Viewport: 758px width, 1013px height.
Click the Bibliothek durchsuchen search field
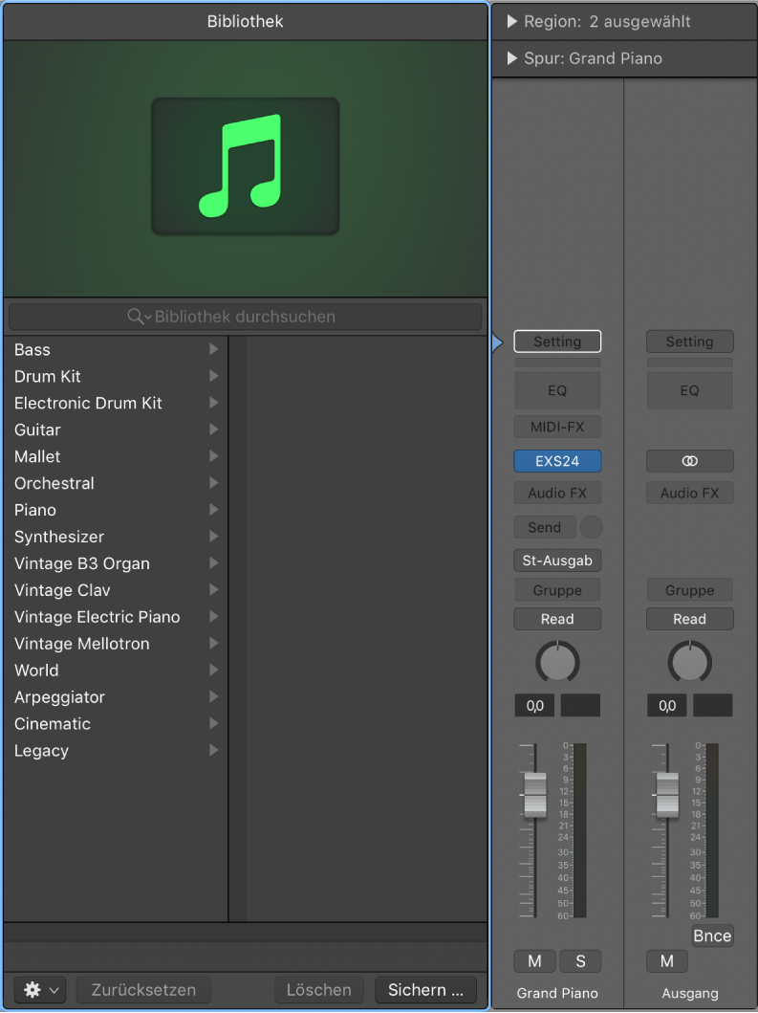tap(245, 317)
